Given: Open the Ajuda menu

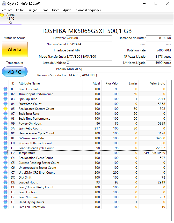Looking at the screenshot, I should [x=67, y=10].
